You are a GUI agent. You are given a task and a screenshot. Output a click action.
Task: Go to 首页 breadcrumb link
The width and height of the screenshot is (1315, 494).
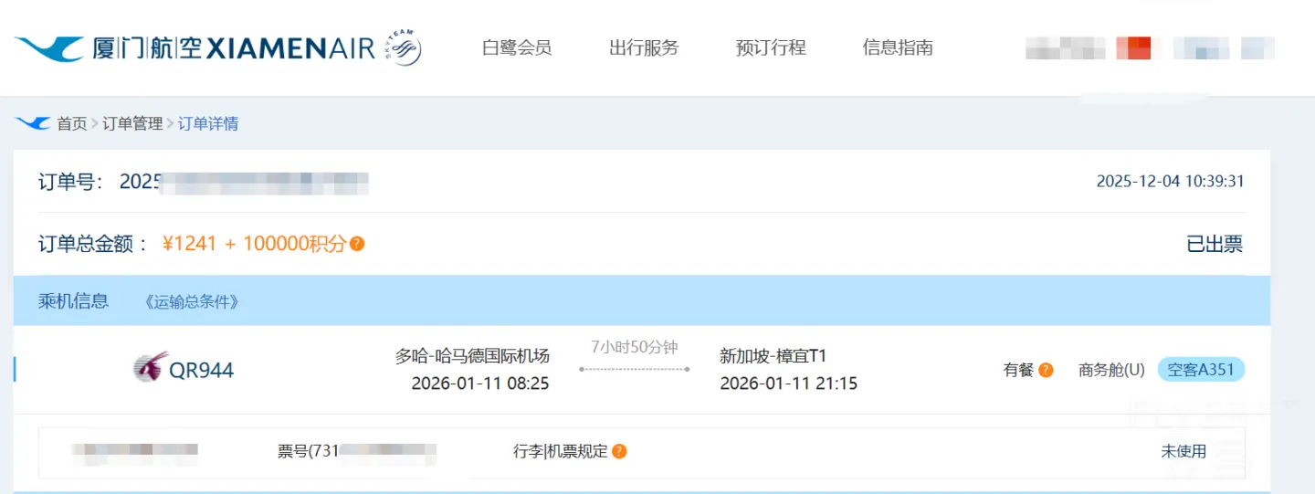point(72,123)
